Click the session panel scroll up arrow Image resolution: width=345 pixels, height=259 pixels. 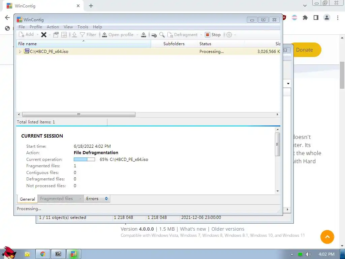click(278, 130)
